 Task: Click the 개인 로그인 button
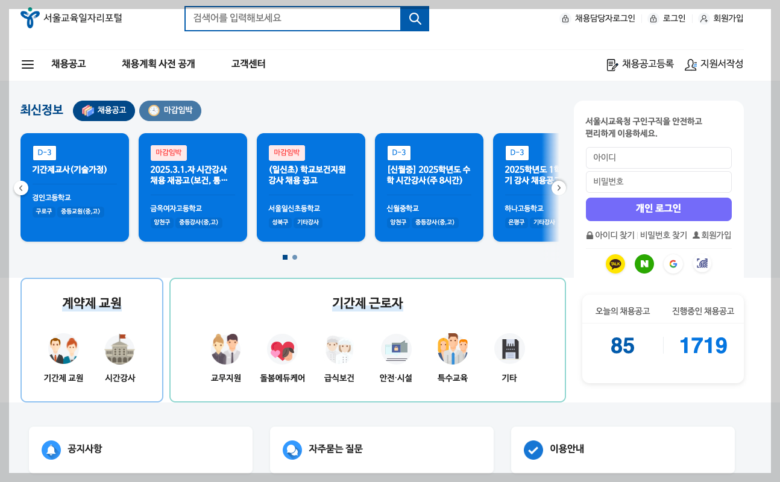(x=658, y=209)
